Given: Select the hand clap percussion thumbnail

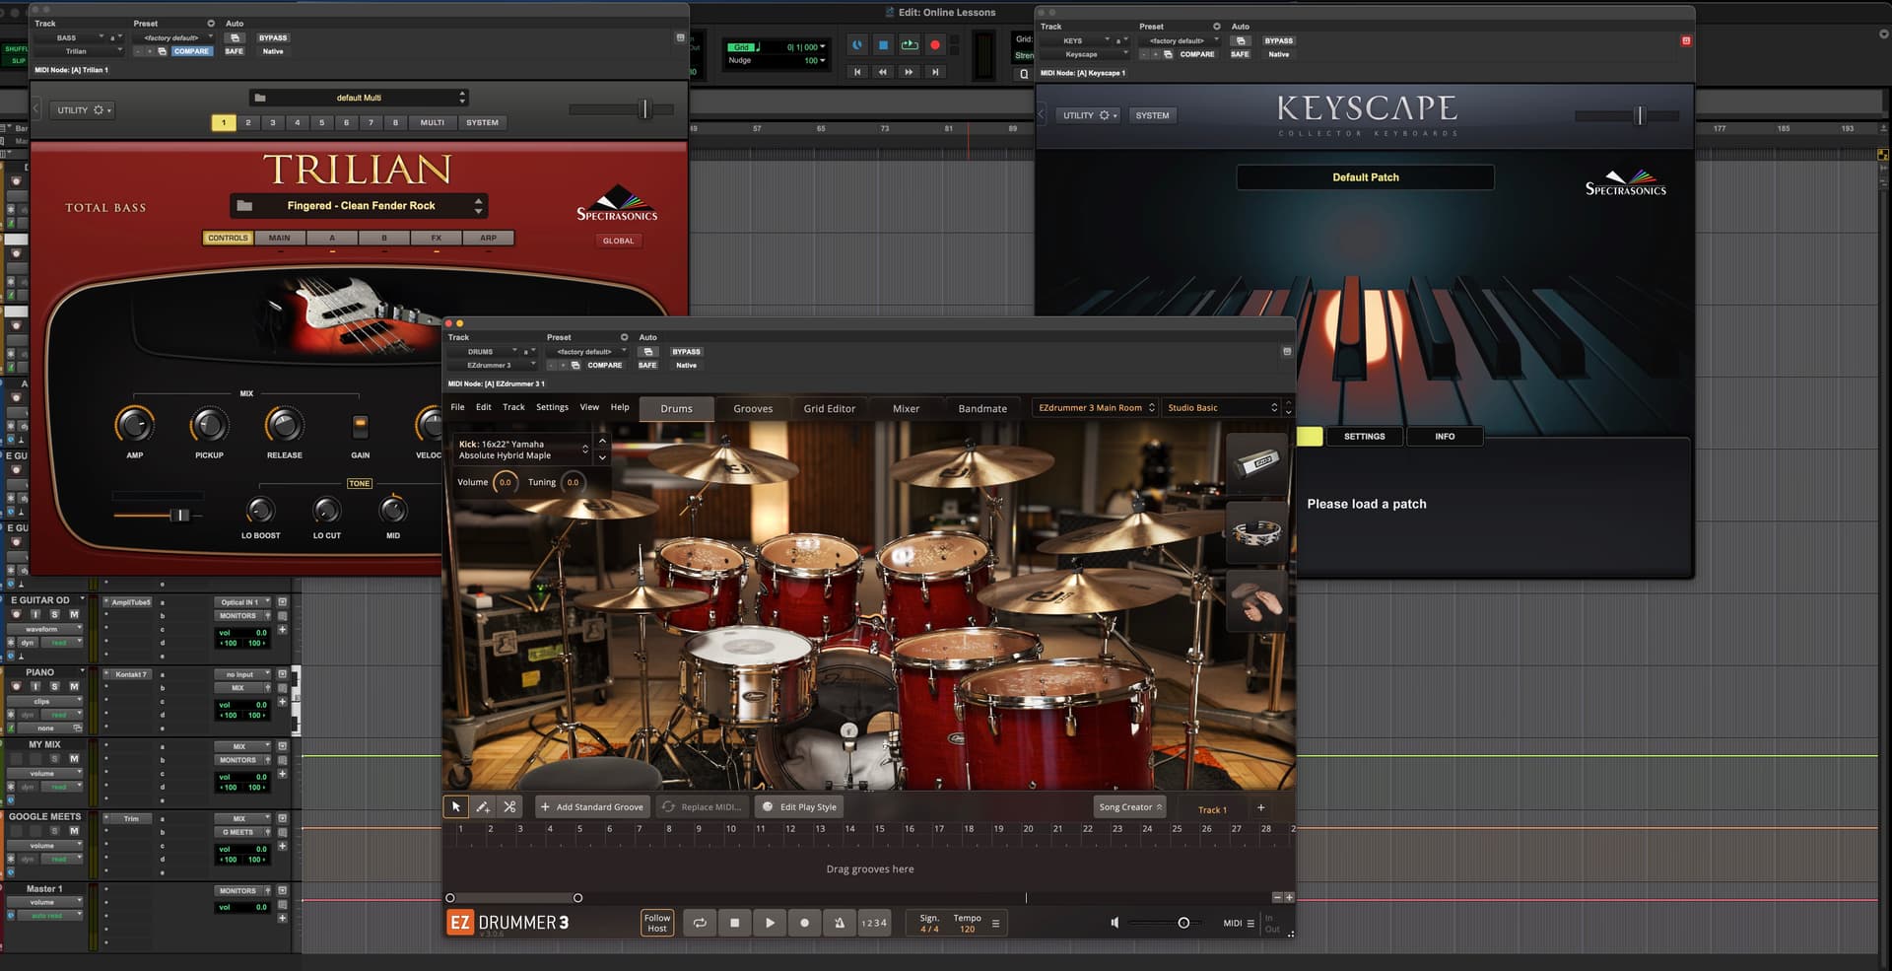Looking at the screenshot, I should coord(1257,600).
